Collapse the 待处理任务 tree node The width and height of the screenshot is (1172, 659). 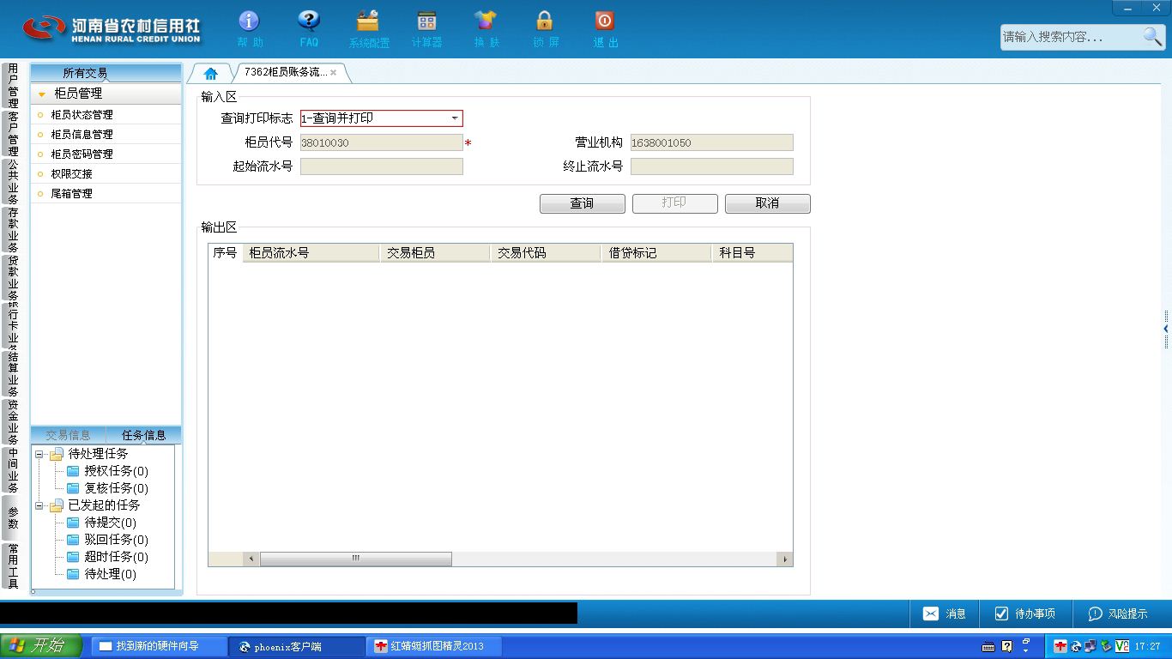pyautogui.click(x=39, y=454)
